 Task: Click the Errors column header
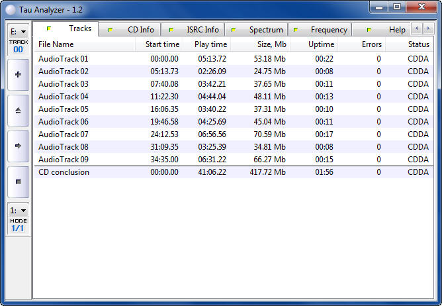(371, 44)
